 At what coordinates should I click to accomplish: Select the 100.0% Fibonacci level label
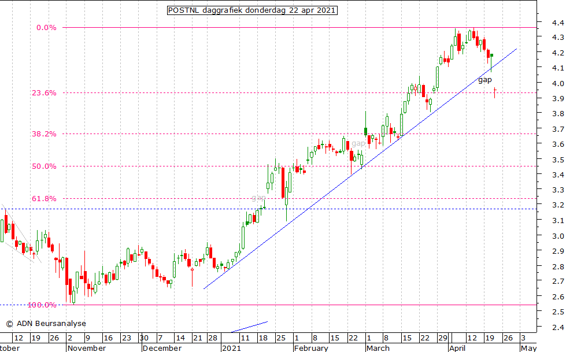click(x=42, y=305)
